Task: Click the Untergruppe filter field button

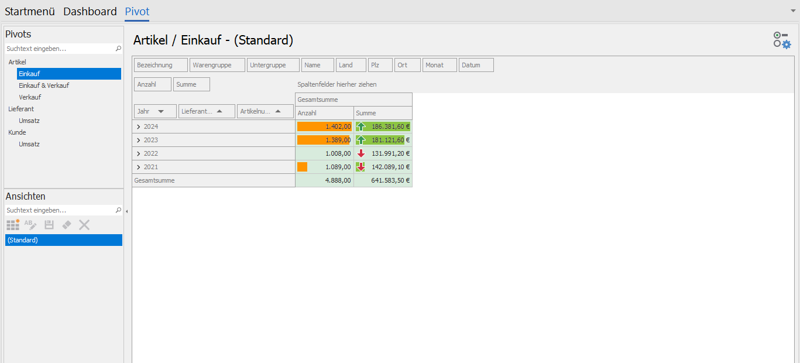Action: [273, 65]
